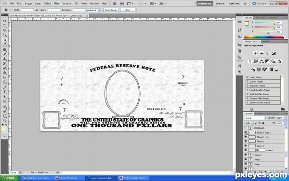This screenshot has height=181, width=289.
Task: Open the Fill slider arrow
Action: pos(285,123)
